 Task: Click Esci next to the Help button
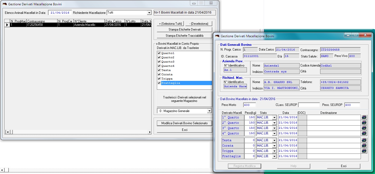pyautogui.click(x=344, y=166)
